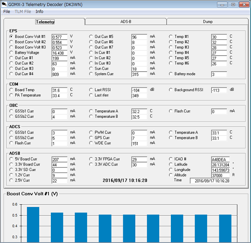Select Latitude radio button

[x=170, y=164]
